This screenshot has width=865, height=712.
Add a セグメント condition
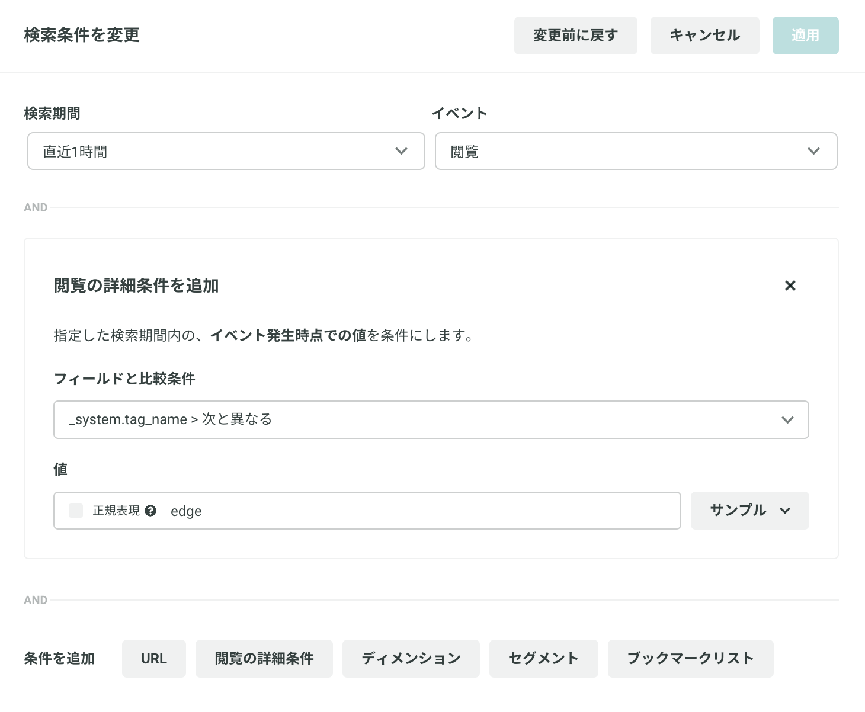pos(544,659)
